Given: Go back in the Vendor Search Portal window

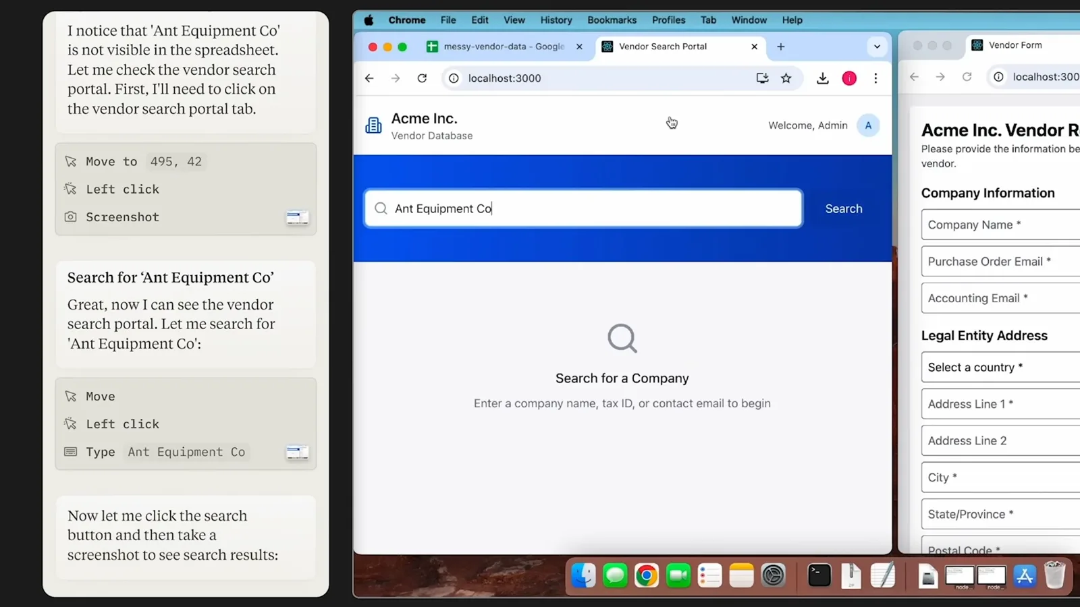Looking at the screenshot, I should (369, 78).
